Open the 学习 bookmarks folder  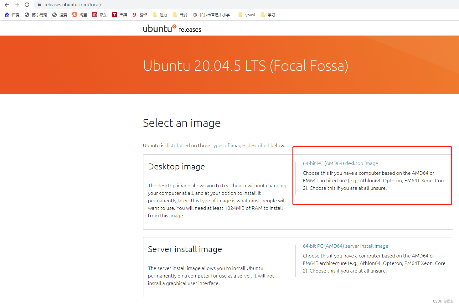pyautogui.click(x=268, y=15)
